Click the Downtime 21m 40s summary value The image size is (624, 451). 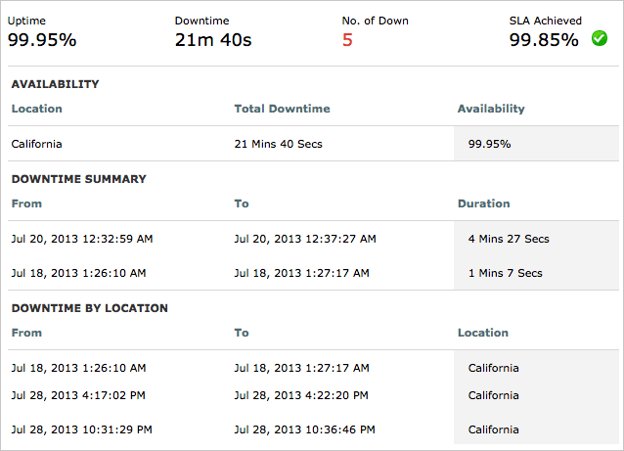[213, 39]
